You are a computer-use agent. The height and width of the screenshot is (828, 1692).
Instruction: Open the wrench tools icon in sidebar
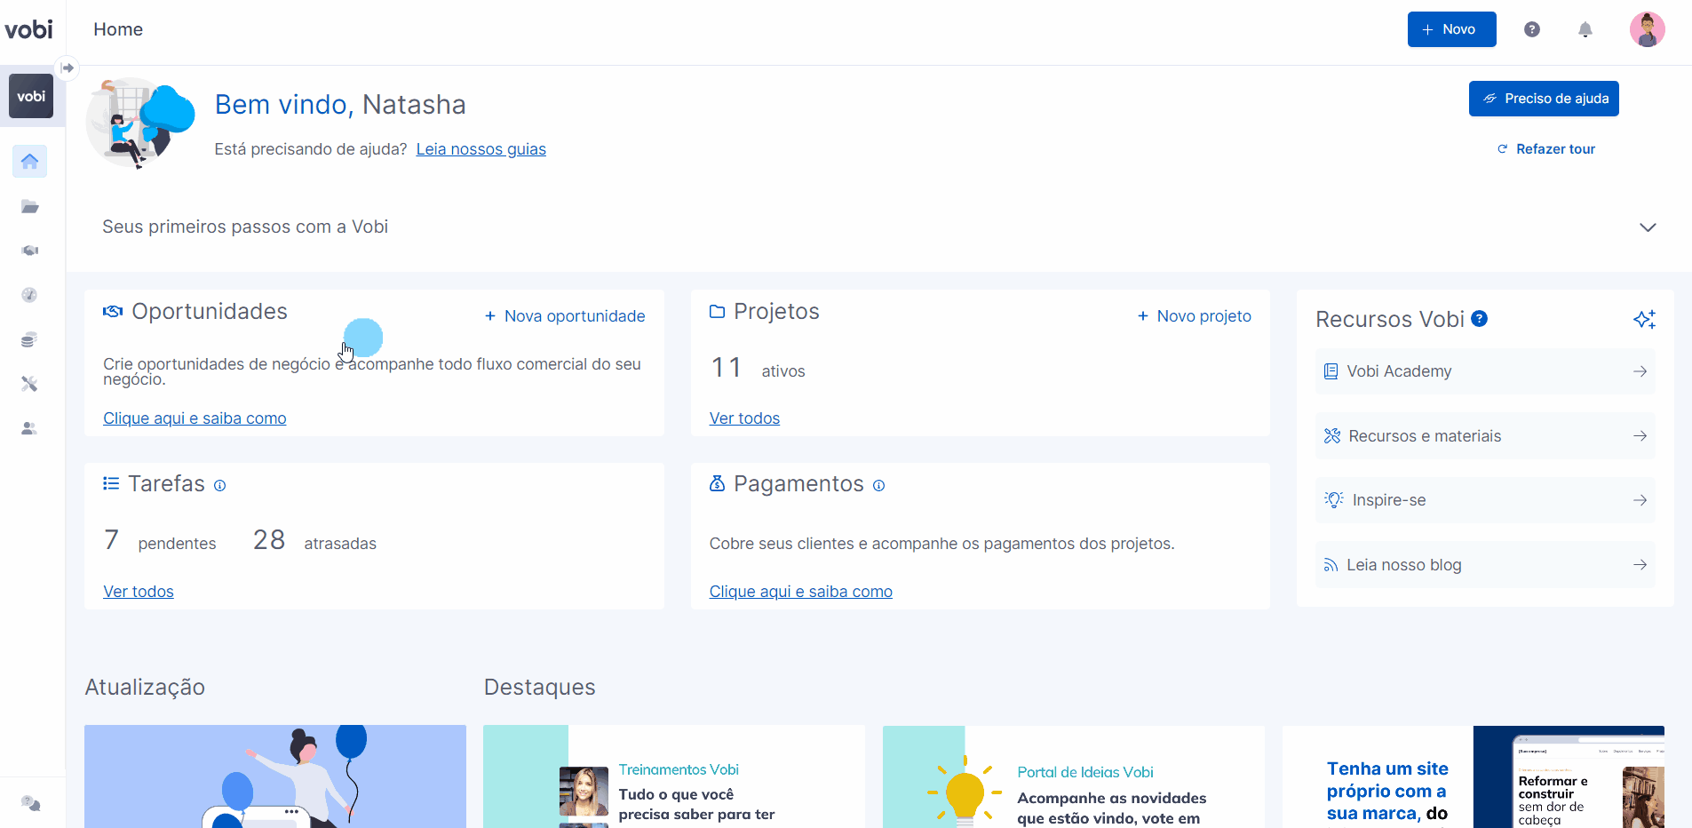pos(29,384)
